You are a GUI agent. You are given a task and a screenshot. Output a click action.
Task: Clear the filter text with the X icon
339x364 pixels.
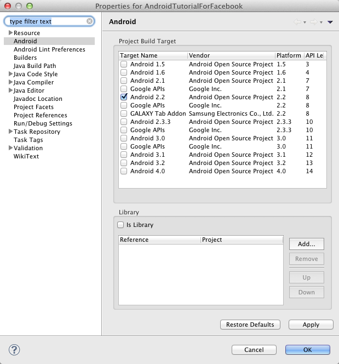point(89,21)
